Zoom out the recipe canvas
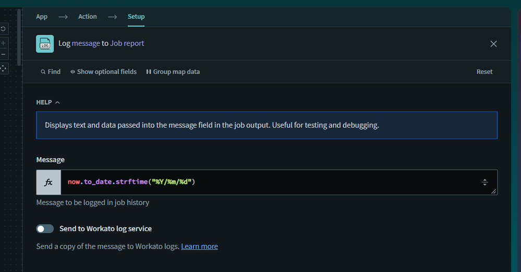 pyautogui.click(x=3, y=54)
